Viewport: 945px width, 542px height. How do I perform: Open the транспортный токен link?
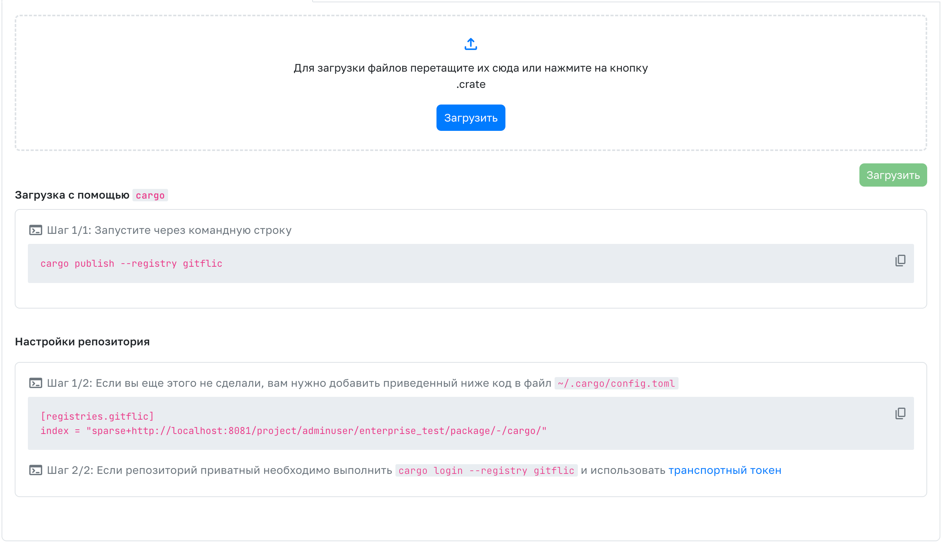pos(725,470)
